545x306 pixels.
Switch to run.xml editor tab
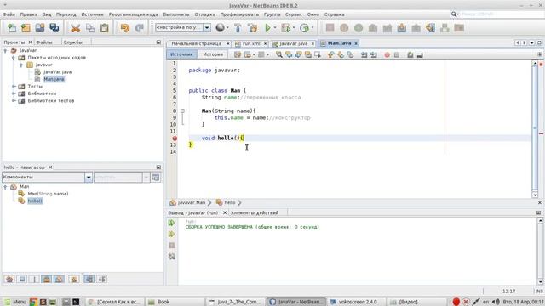(251, 43)
